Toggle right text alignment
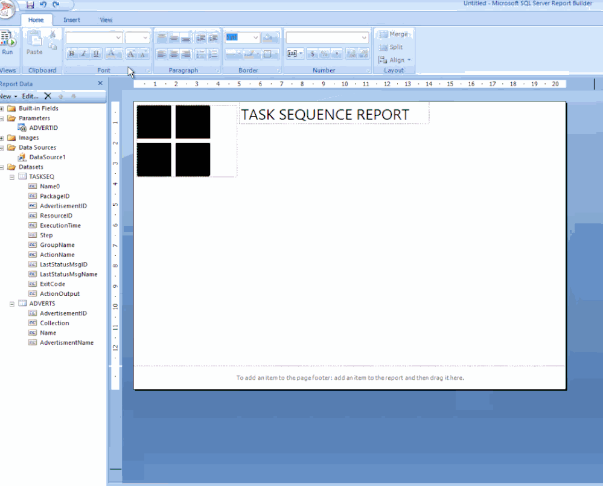The width and height of the screenshot is (603, 486). point(186,54)
